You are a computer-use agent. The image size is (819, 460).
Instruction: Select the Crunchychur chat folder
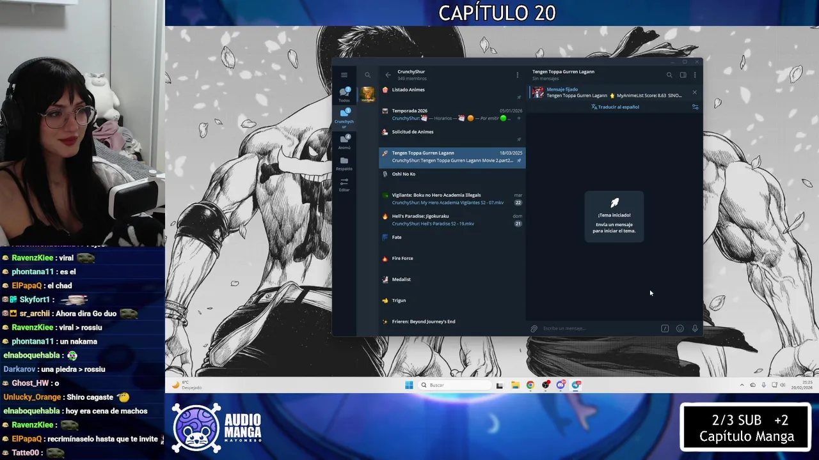pos(344,118)
